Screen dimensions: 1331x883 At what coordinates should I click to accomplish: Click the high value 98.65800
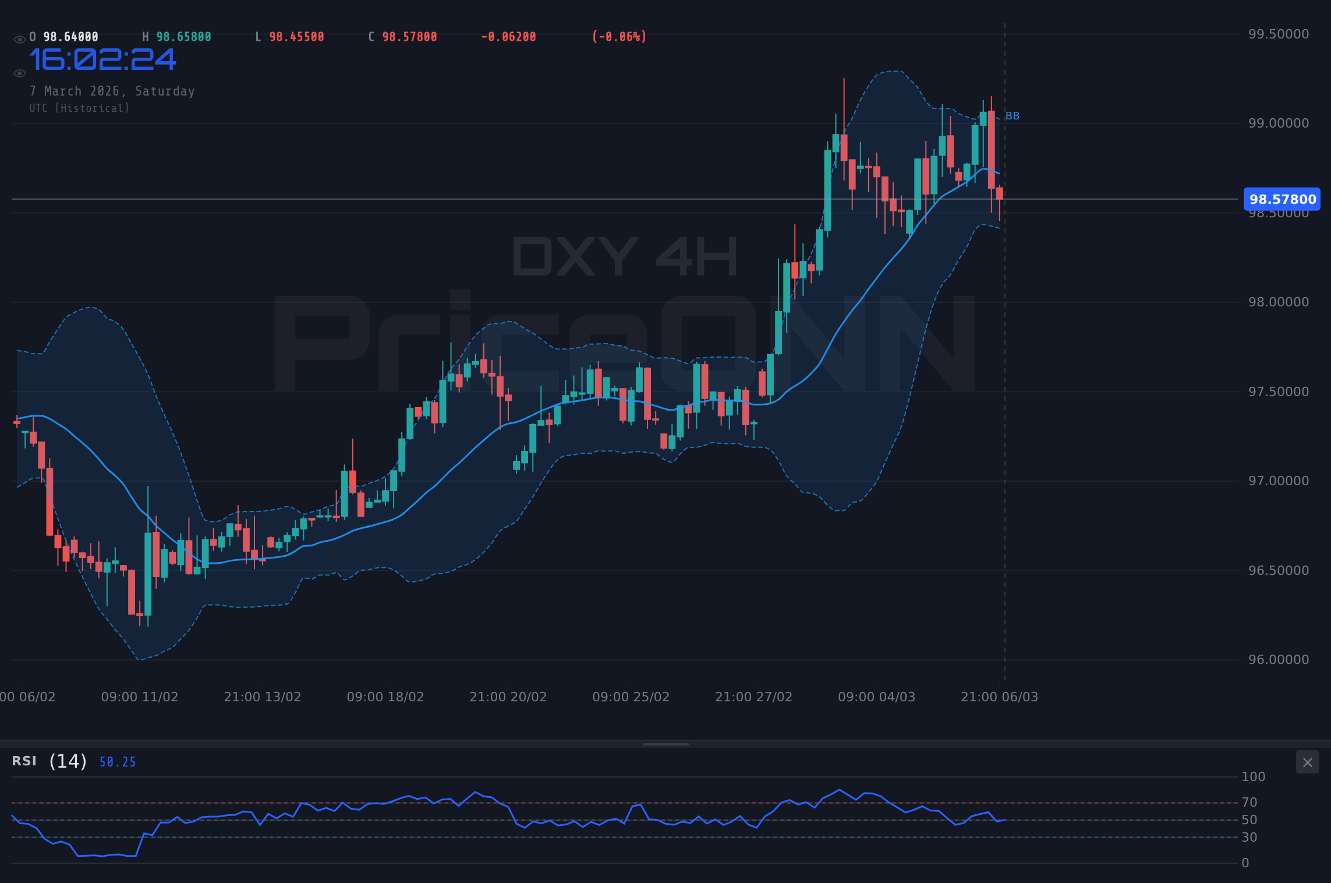(183, 37)
